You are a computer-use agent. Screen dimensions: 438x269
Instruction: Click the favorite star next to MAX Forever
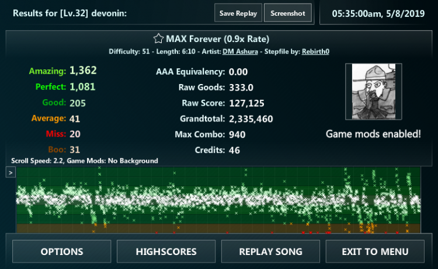pyautogui.click(x=158, y=39)
